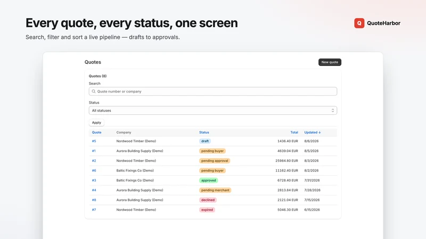The image size is (426, 239).
Task: Click the approved status badge
Action: point(208,180)
